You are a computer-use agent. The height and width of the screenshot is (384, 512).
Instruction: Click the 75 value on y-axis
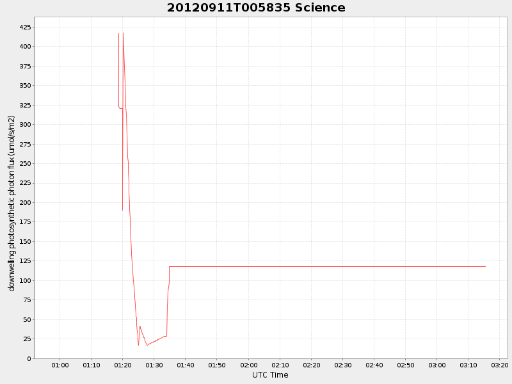tap(27, 300)
